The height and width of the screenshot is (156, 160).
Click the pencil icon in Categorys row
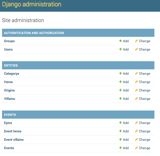coord(136,73)
